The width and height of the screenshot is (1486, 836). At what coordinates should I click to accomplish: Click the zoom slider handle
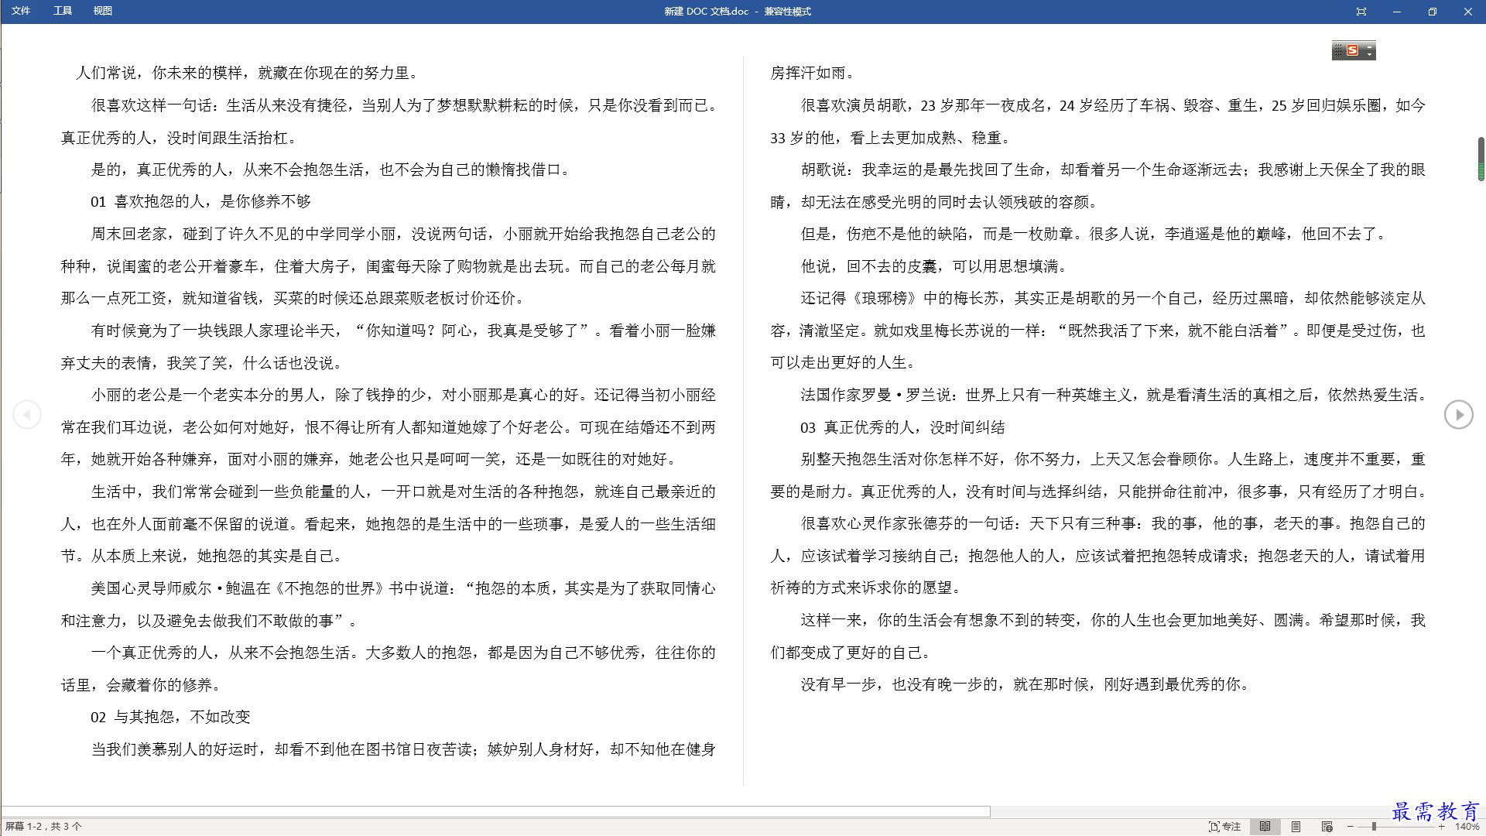pyautogui.click(x=1374, y=827)
